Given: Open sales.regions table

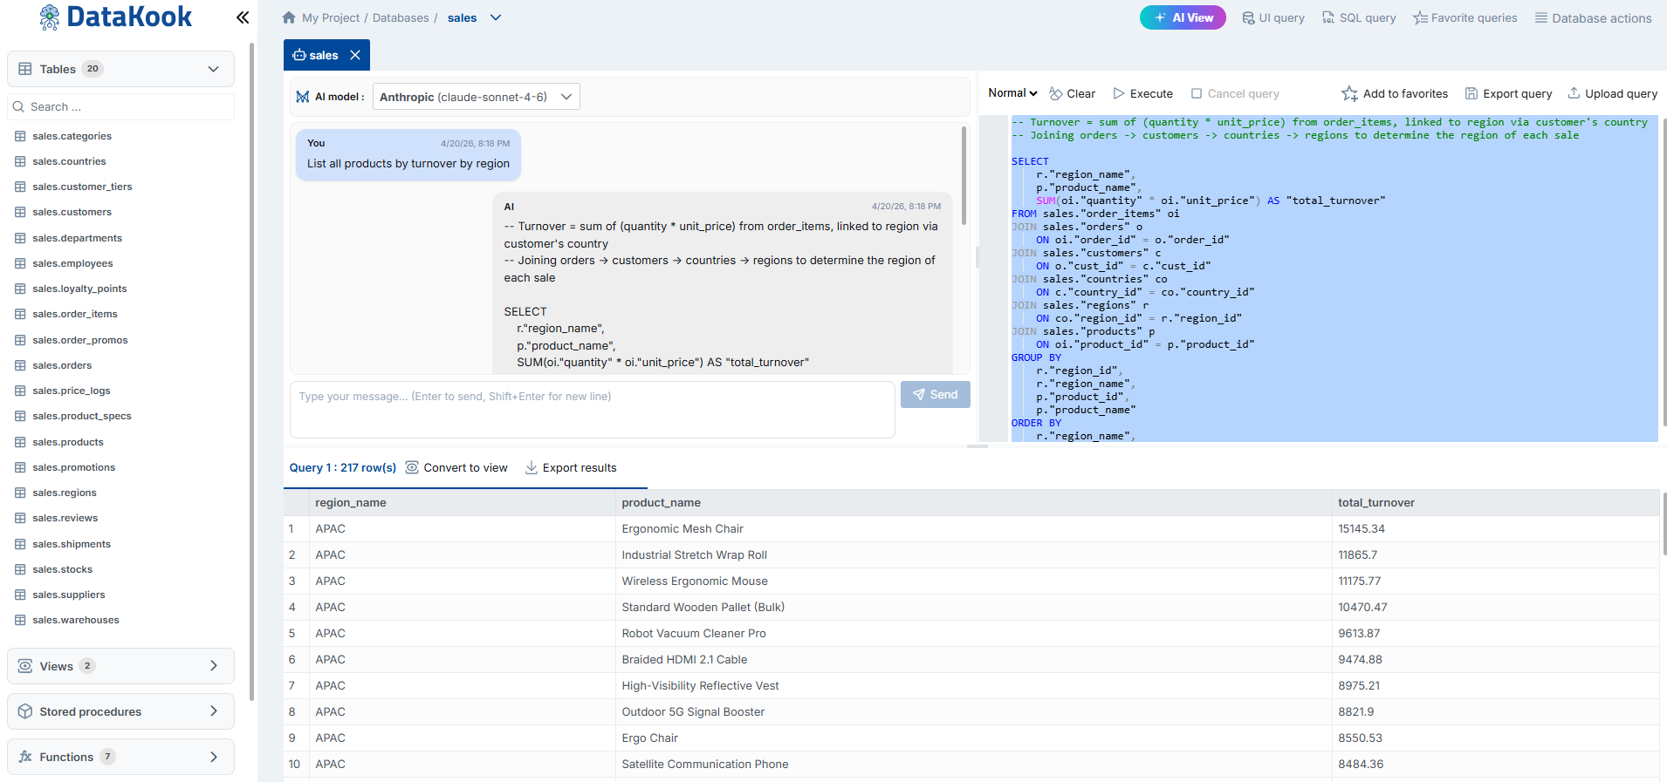Looking at the screenshot, I should tap(65, 493).
